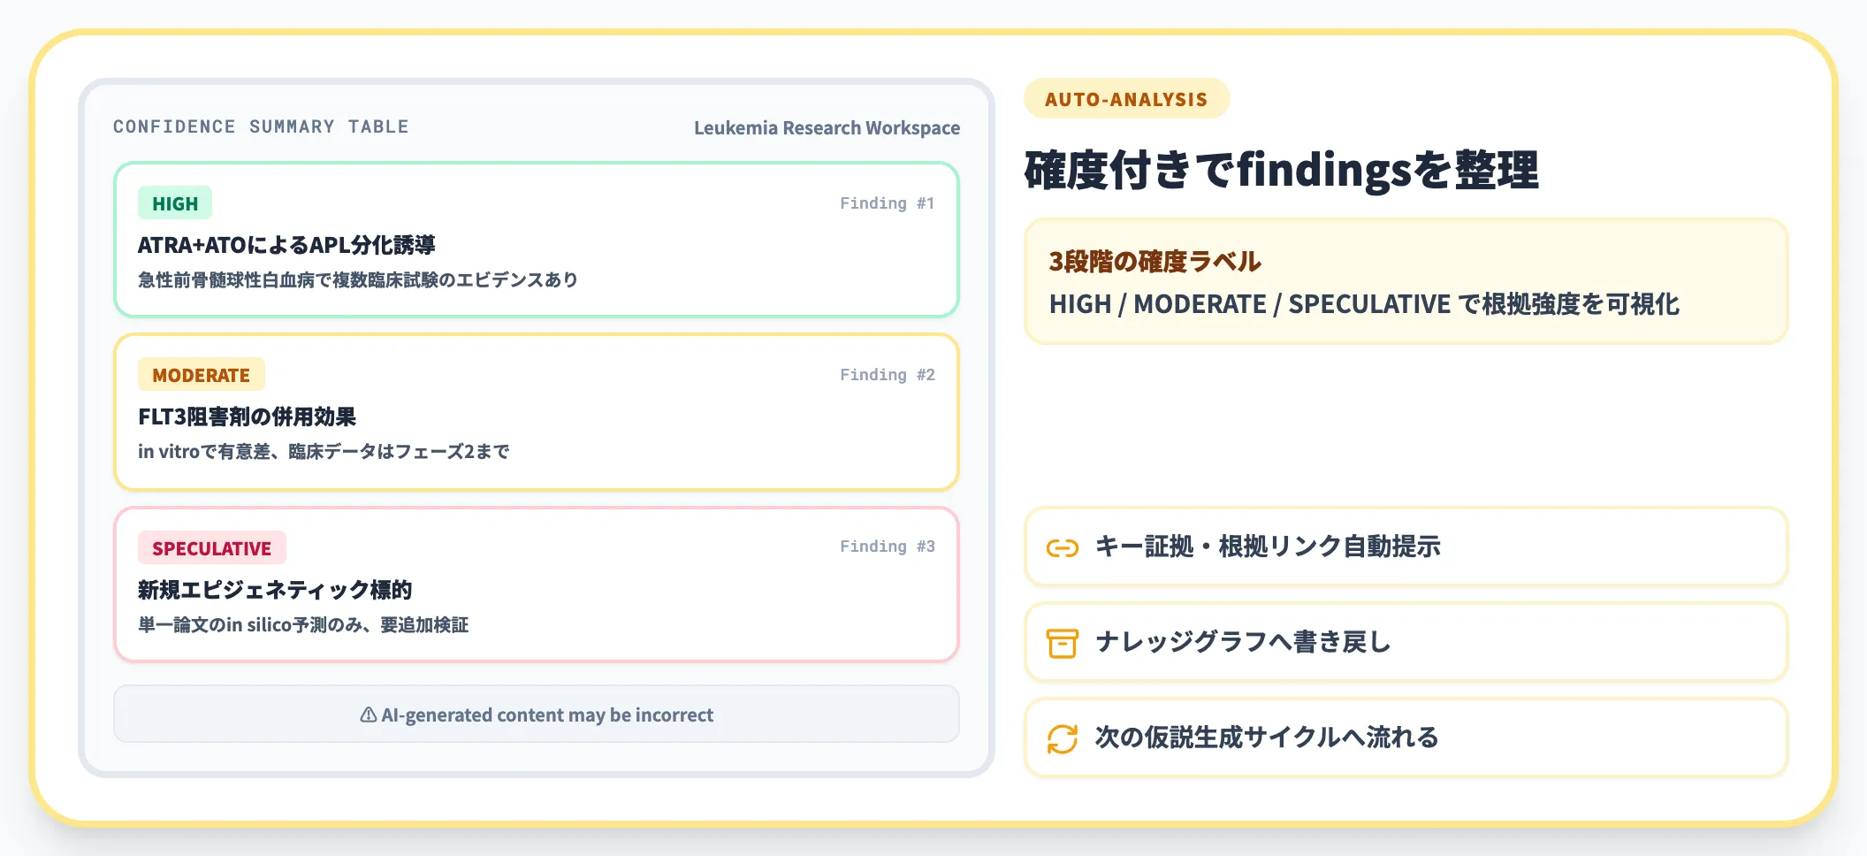Open the ATRA+ATOによるAPL分化誘導 finding card
The width and height of the screenshot is (1867, 856).
click(x=537, y=240)
